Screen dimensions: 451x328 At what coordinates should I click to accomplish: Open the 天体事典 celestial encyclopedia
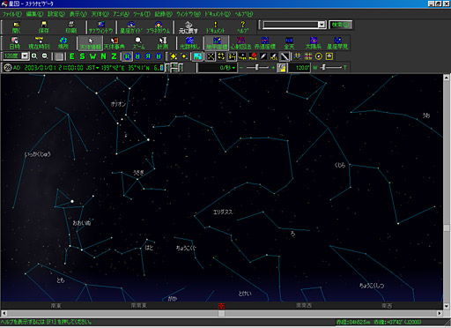tap(115, 43)
